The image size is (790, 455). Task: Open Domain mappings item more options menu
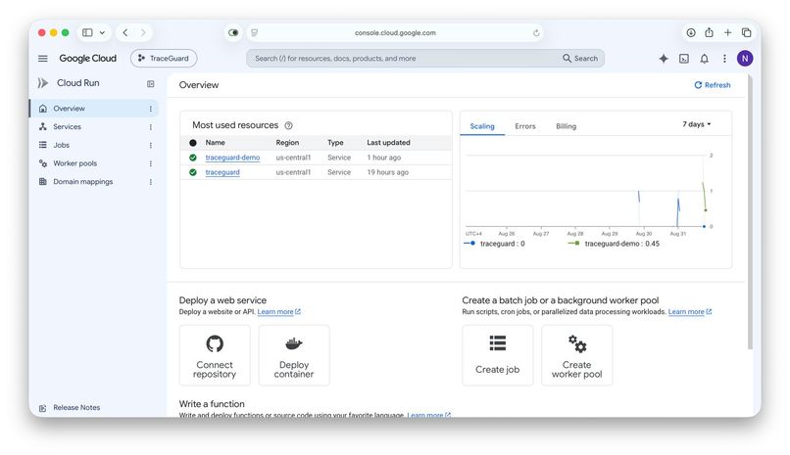click(150, 182)
